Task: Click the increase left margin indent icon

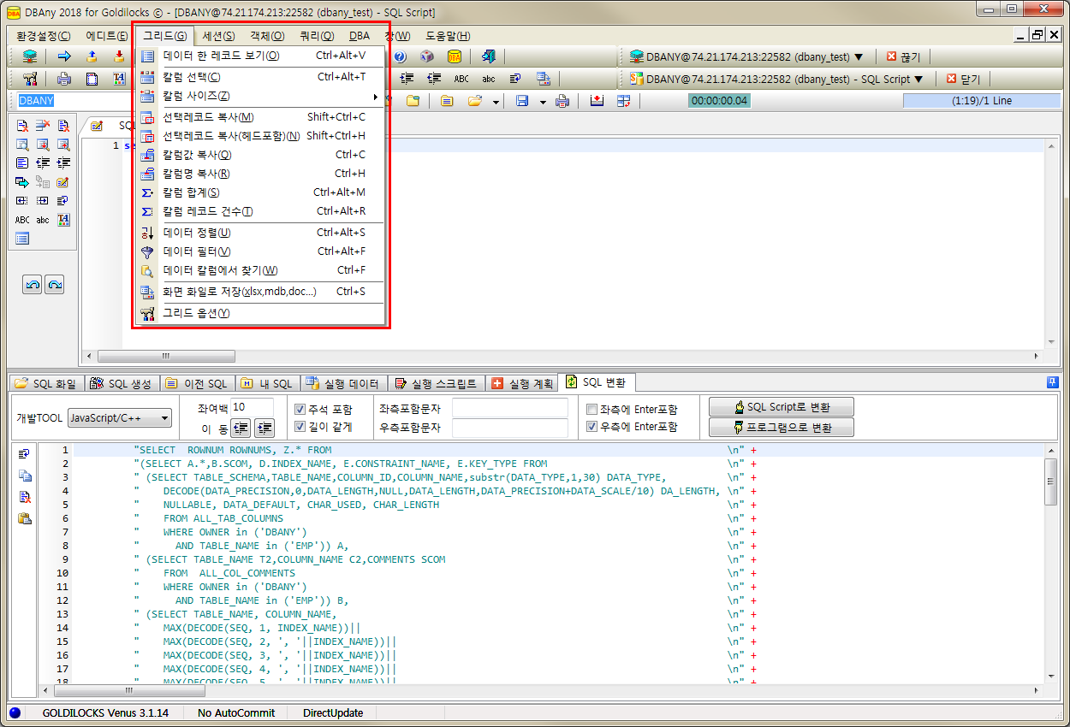Action: (265, 427)
